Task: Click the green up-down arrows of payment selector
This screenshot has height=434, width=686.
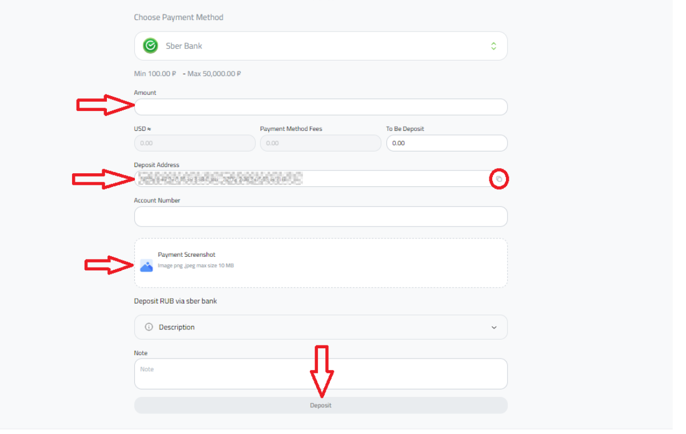Action: pos(493,46)
